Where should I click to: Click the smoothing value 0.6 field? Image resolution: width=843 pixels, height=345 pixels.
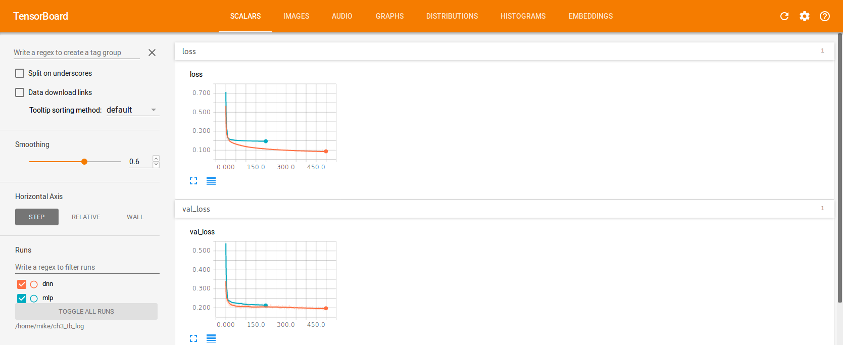click(x=140, y=162)
